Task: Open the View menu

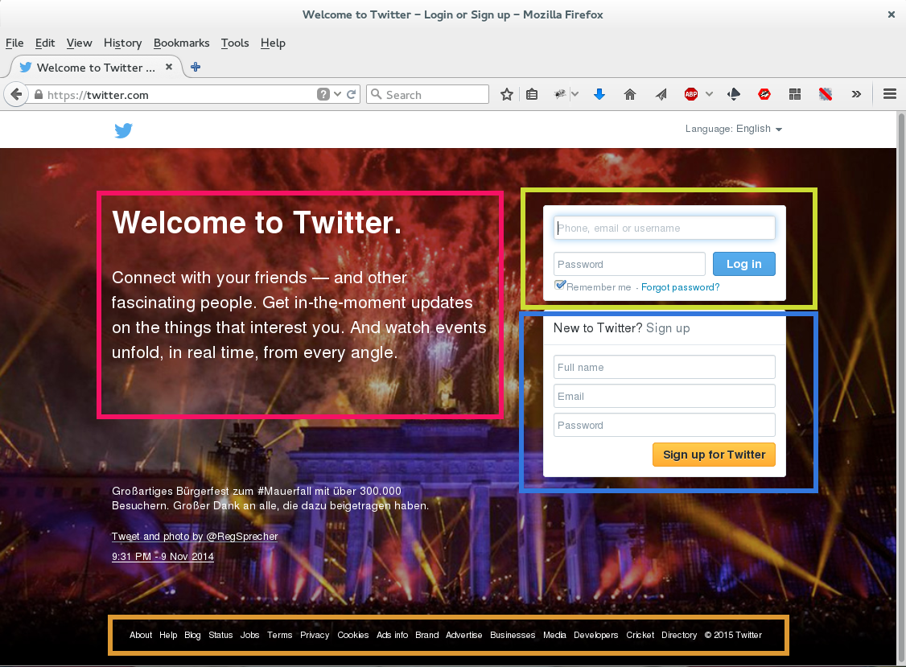Action: pos(79,43)
